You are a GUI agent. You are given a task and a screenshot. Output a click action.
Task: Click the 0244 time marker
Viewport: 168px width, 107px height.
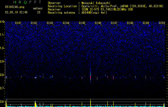coord(66,23)
